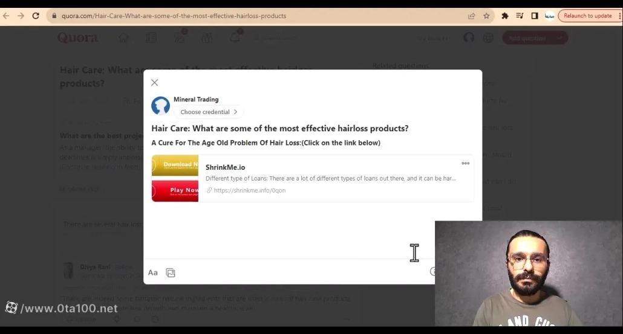Reload the page with the refresh button
Viewport: 623px width, 334px height.
(36, 16)
